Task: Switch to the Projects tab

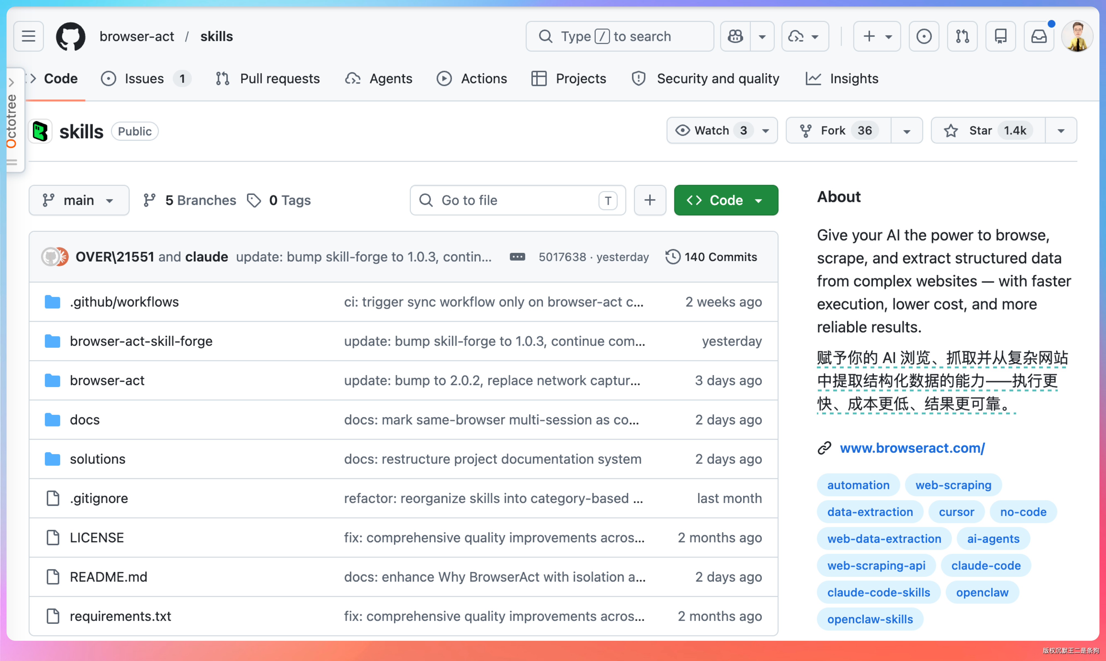Action: coord(569,79)
